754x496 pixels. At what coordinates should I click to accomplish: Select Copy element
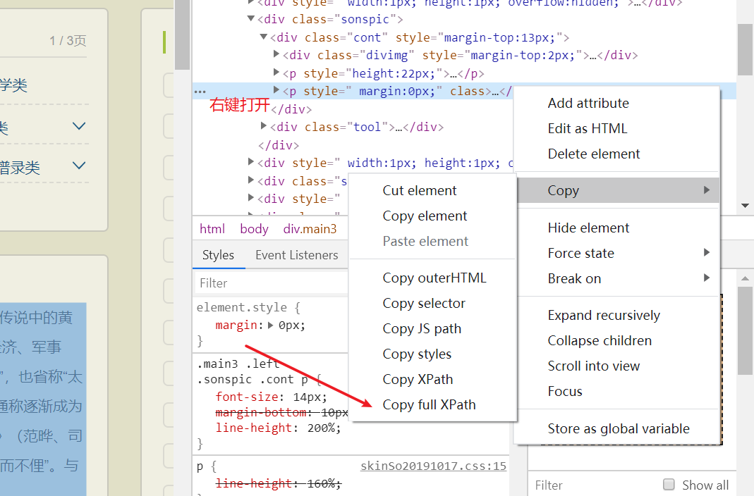(425, 216)
